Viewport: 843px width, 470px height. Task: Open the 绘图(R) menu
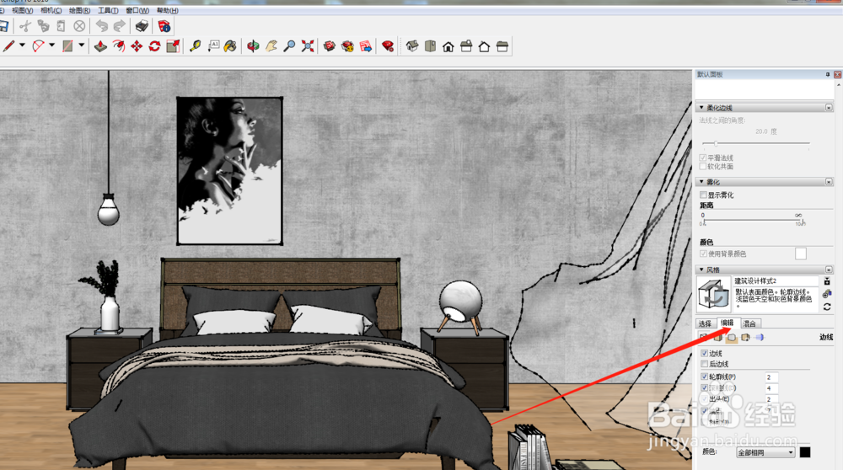[79, 10]
